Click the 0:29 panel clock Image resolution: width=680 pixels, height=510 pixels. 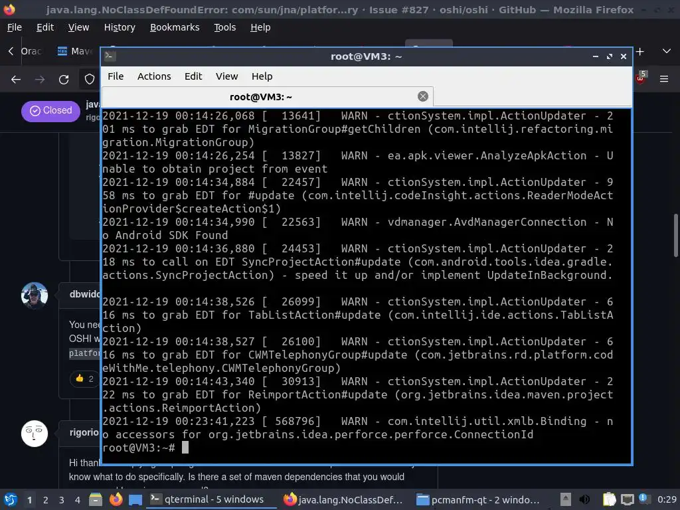tap(667, 499)
